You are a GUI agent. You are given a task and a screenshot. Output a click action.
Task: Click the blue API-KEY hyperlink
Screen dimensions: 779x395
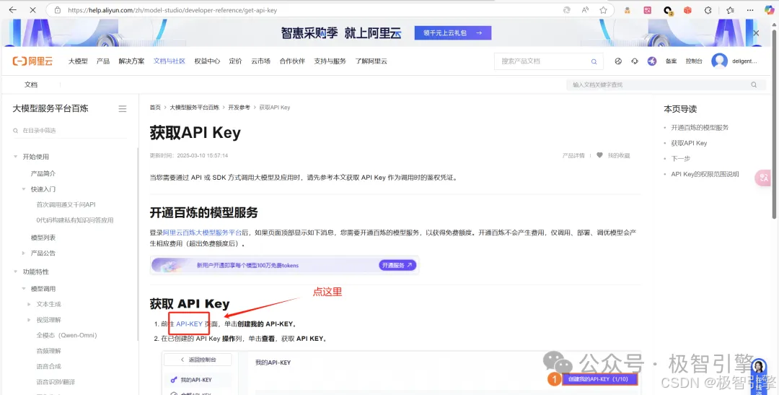(x=189, y=324)
